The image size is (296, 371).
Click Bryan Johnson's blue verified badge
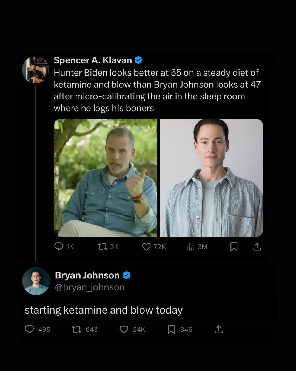tap(126, 275)
